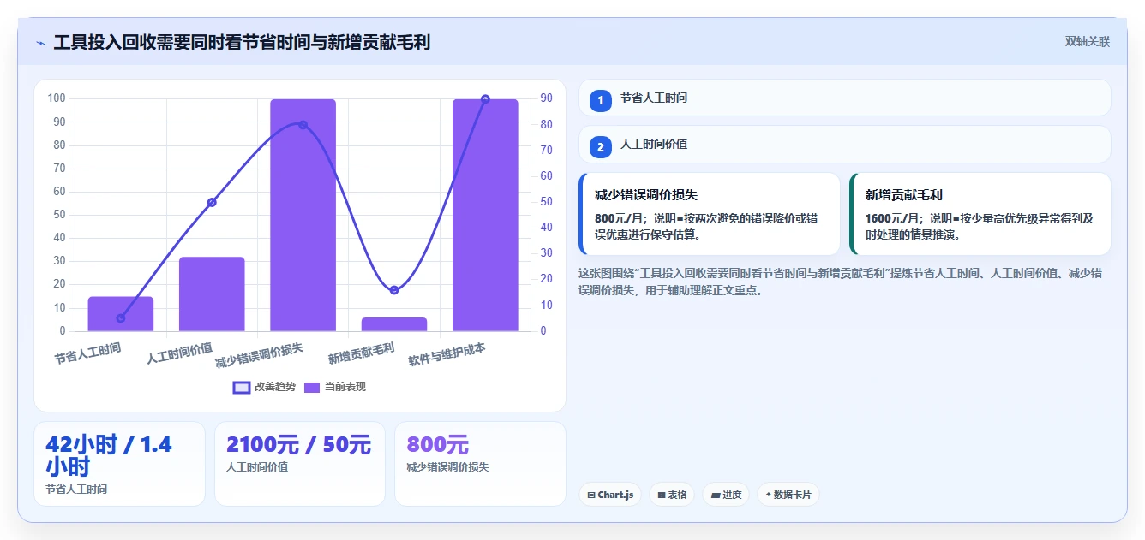Click the line point above 新增贡献毛利
1145x540 pixels.
(x=394, y=290)
